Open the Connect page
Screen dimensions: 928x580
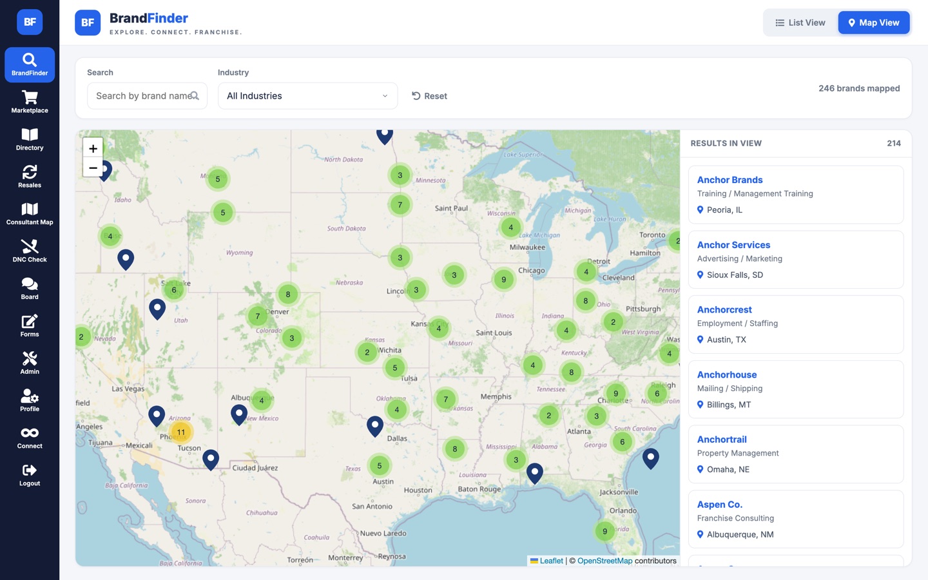[x=30, y=438]
